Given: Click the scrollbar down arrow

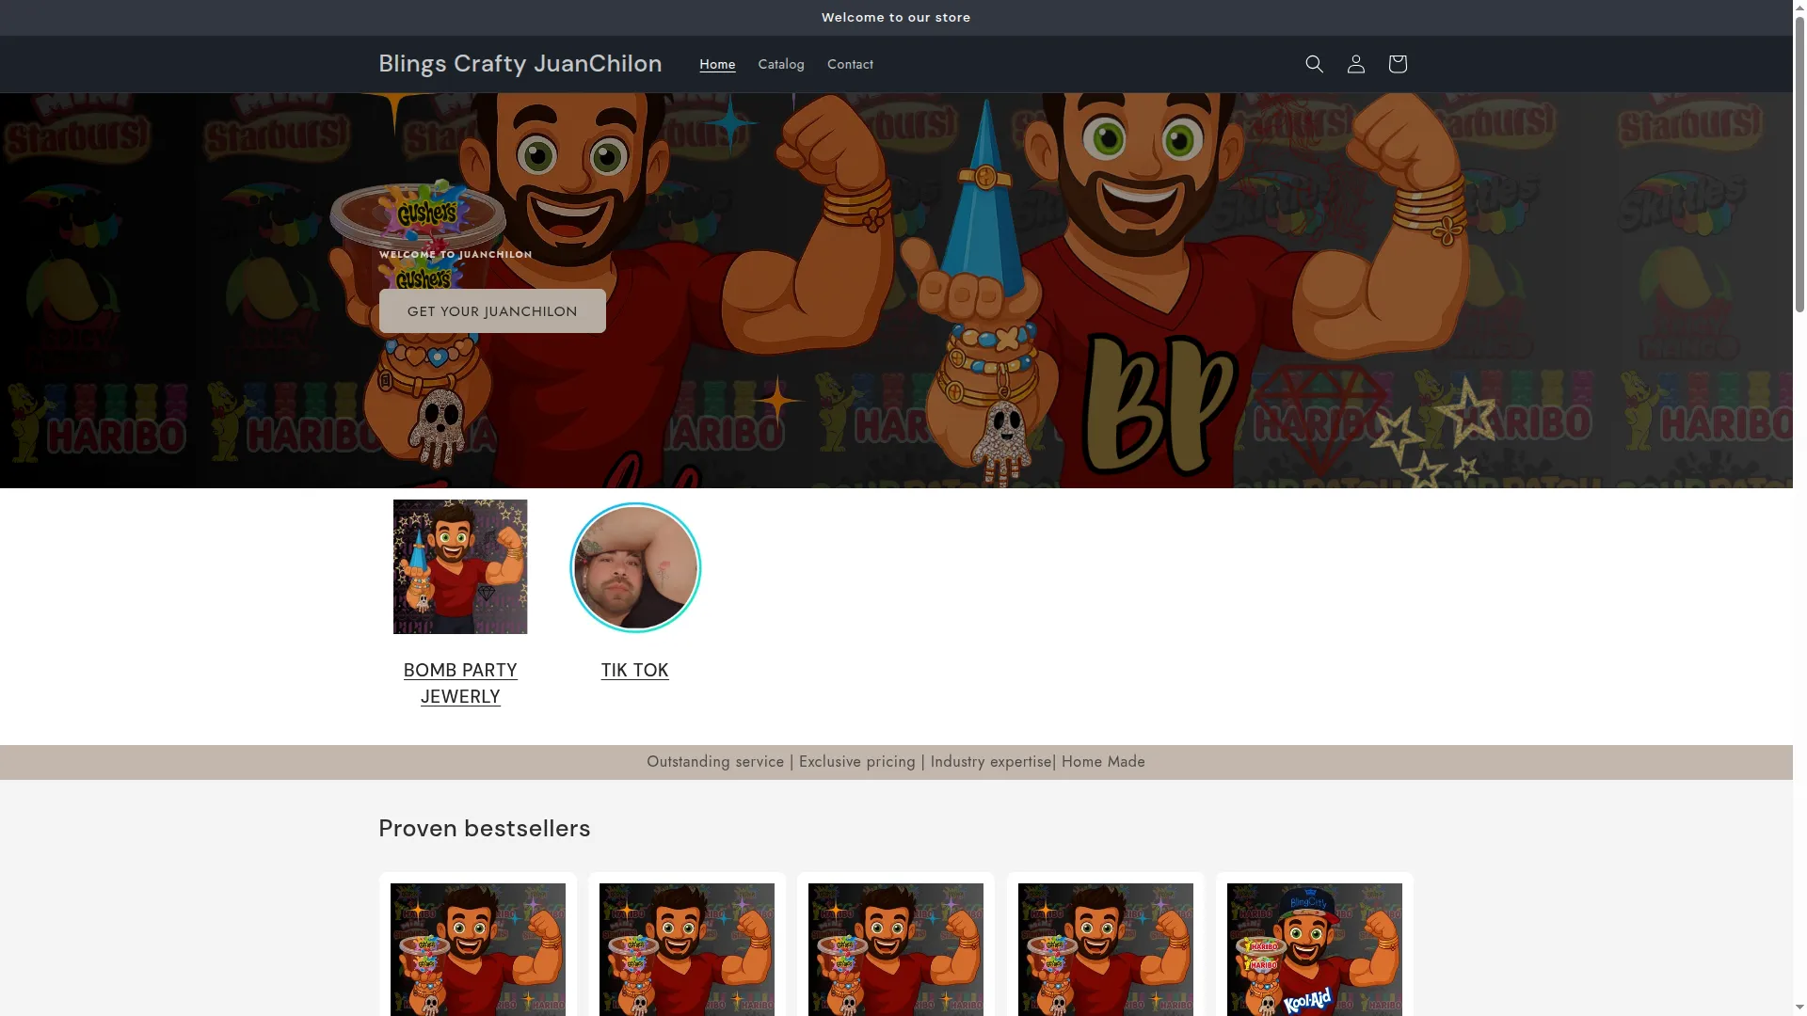Looking at the screenshot, I should [x=1799, y=1009].
